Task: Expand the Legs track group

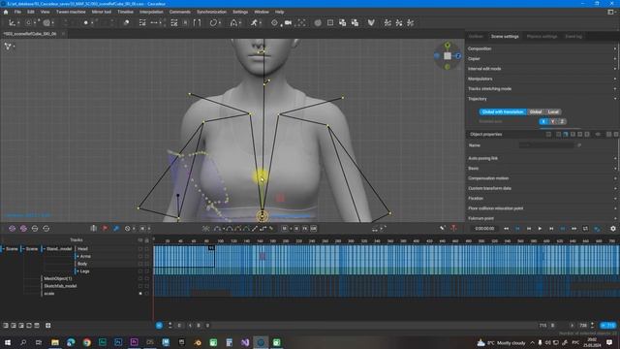Action: click(77, 271)
